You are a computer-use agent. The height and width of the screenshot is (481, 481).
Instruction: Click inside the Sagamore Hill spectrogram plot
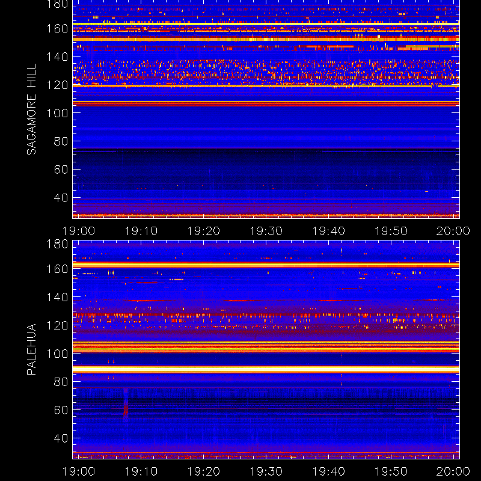click(x=266, y=109)
